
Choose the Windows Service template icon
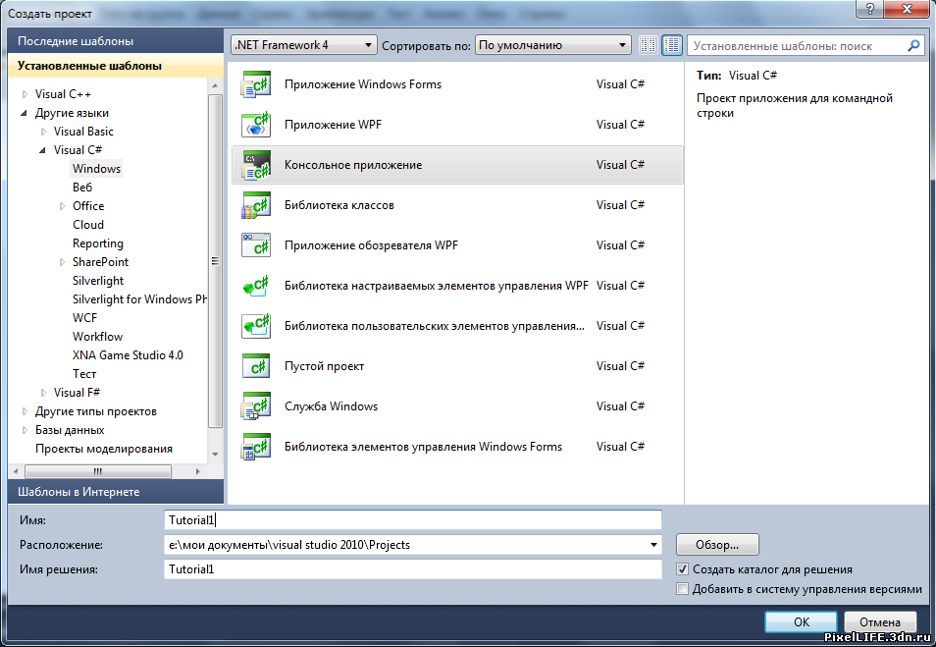coord(255,406)
